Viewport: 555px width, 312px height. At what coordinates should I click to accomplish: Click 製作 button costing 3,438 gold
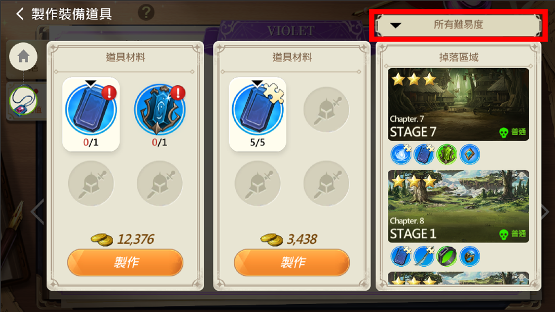[x=292, y=262]
